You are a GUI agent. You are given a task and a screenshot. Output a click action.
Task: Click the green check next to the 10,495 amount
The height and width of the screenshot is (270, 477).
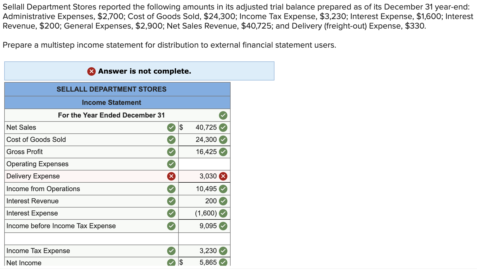click(x=223, y=189)
